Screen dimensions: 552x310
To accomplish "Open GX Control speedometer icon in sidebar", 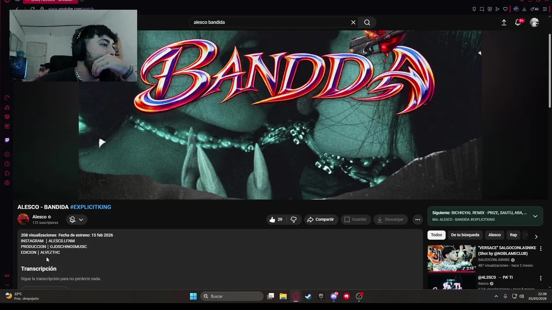I will pyautogui.click(x=7, y=98).
